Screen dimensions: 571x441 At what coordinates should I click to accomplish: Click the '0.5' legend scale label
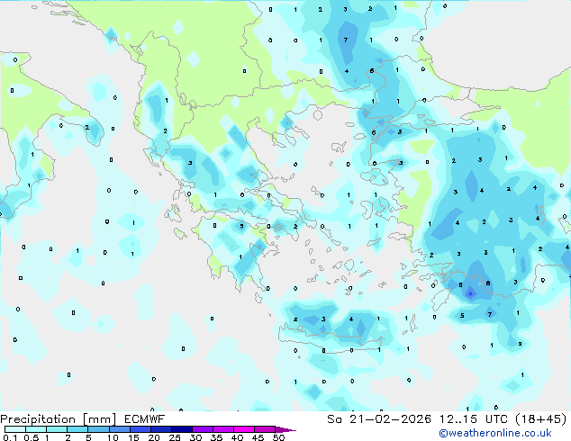(x=32, y=437)
